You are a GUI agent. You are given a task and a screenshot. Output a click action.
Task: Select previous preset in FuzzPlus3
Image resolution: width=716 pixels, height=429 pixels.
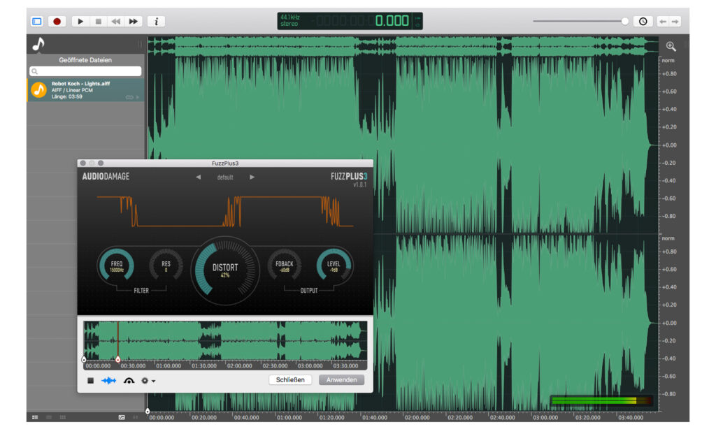tap(198, 177)
